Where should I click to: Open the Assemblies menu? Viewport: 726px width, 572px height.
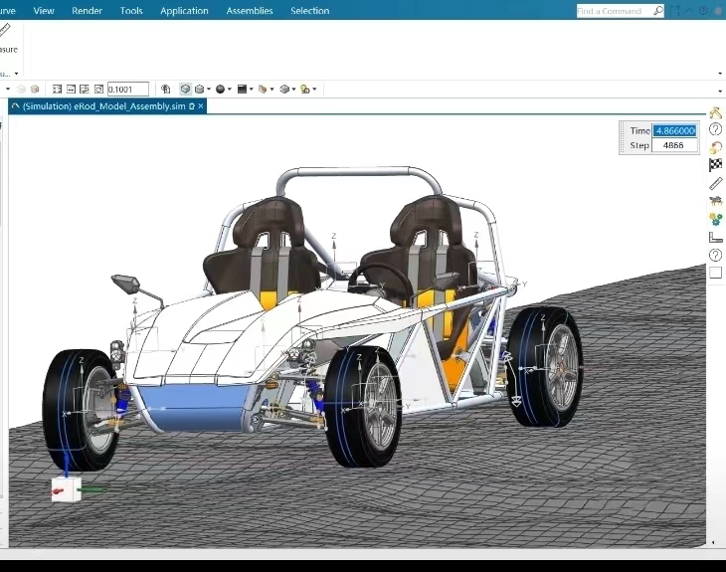click(x=250, y=11)
